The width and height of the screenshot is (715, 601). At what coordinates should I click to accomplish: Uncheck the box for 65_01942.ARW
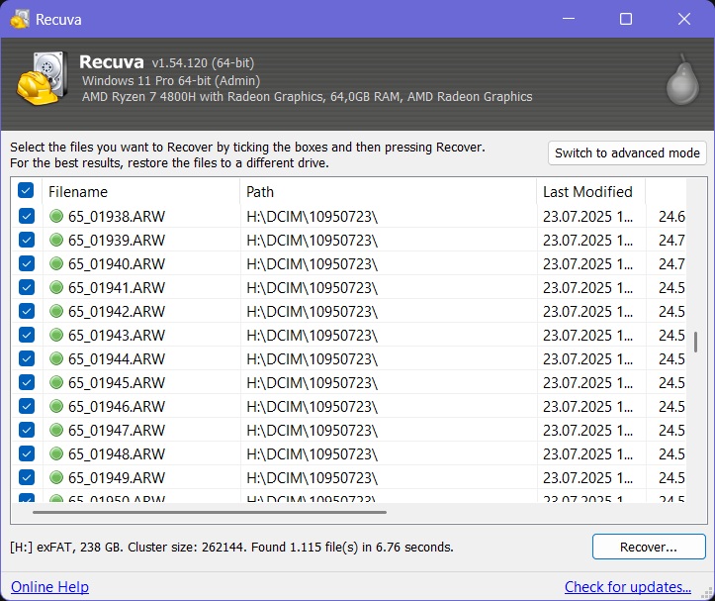click(x=27, y=311)
